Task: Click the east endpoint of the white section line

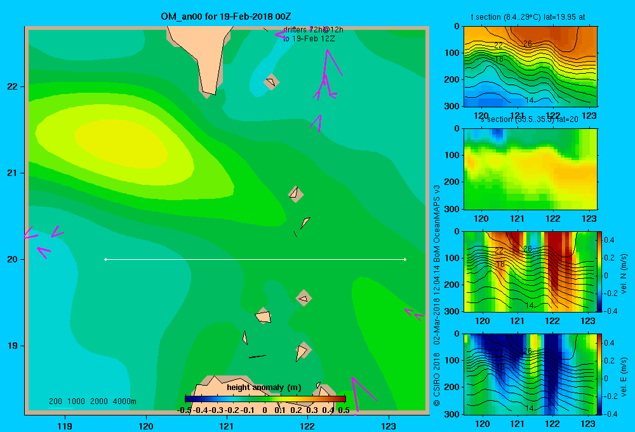Action: point(405,259)
